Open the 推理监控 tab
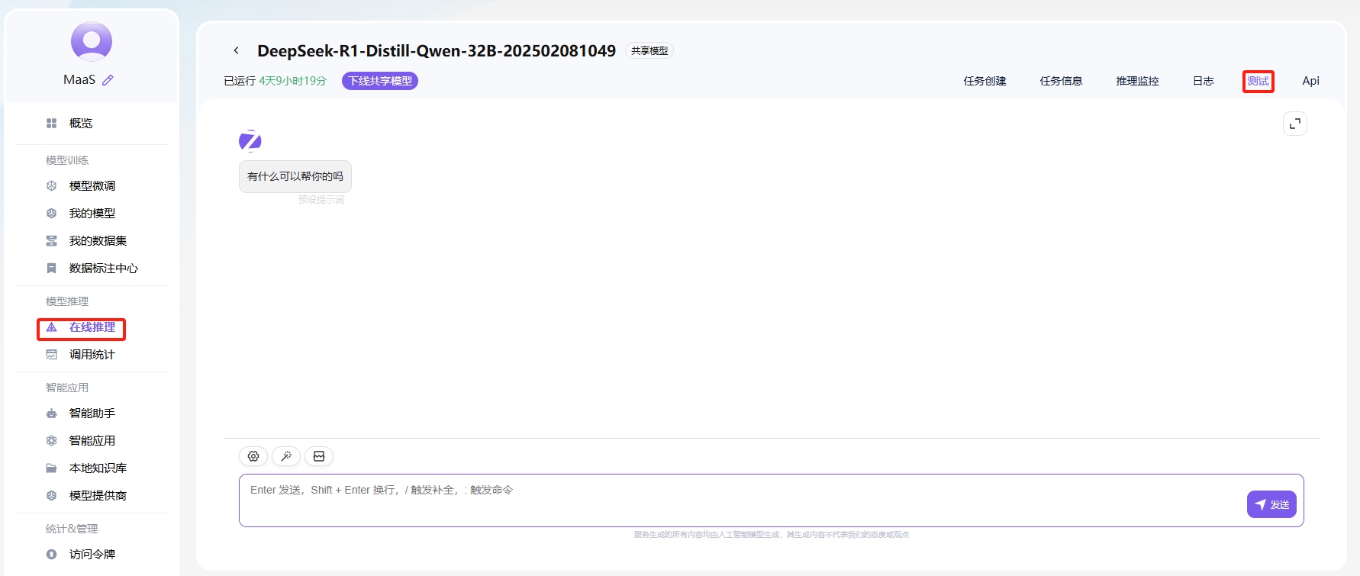 pos(1137,81)
